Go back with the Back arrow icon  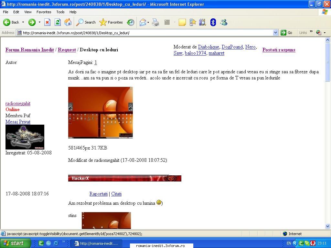pos(7,22)
